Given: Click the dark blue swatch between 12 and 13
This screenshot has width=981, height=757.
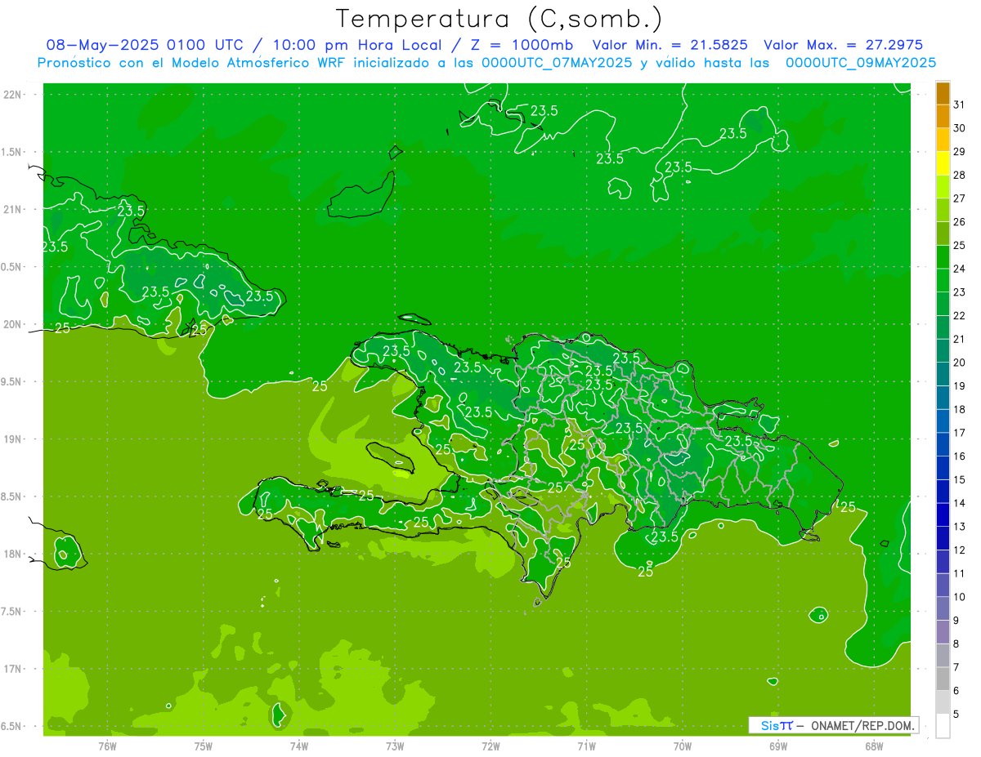Looking at the screenshot, I should pyautogui.click(x=943, y=538).
